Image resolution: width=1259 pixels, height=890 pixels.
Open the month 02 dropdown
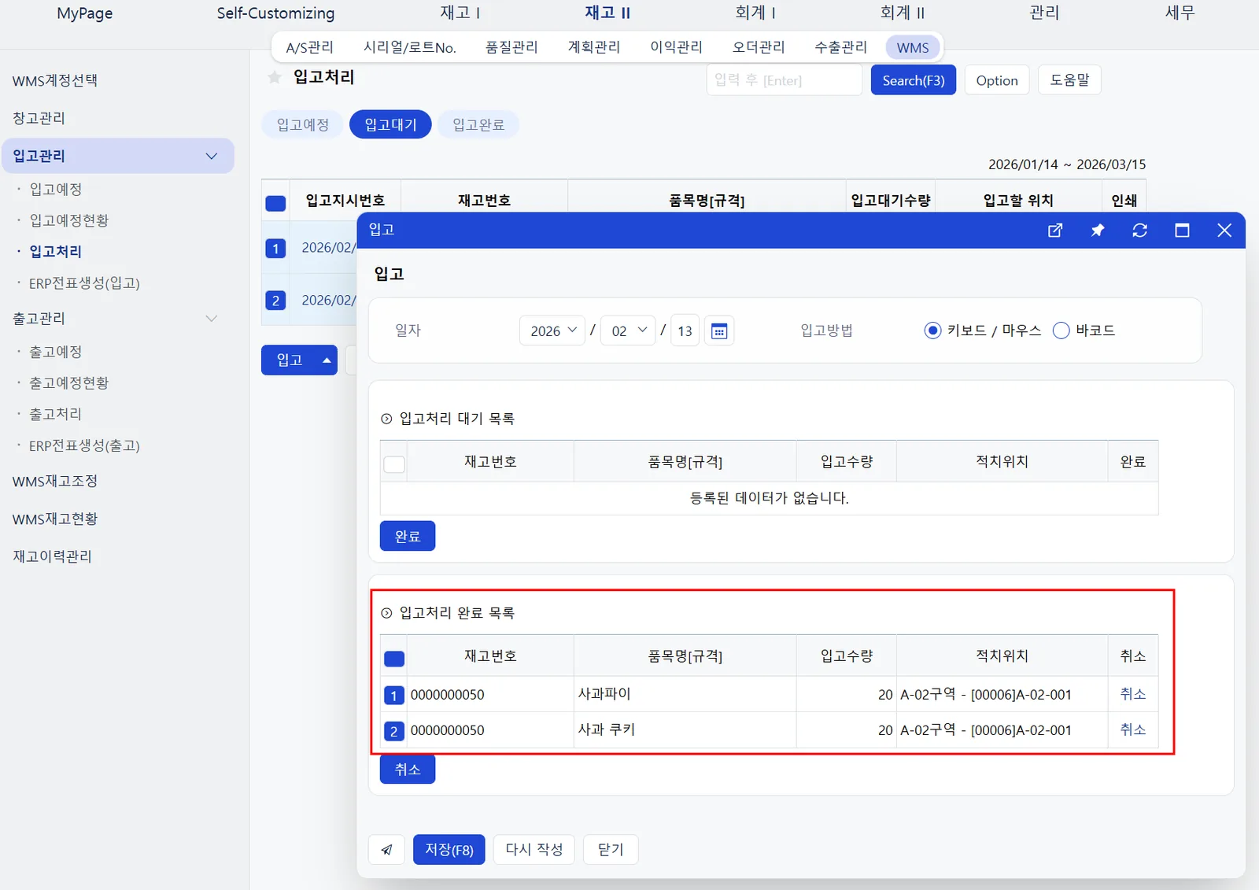pos(628,331)
